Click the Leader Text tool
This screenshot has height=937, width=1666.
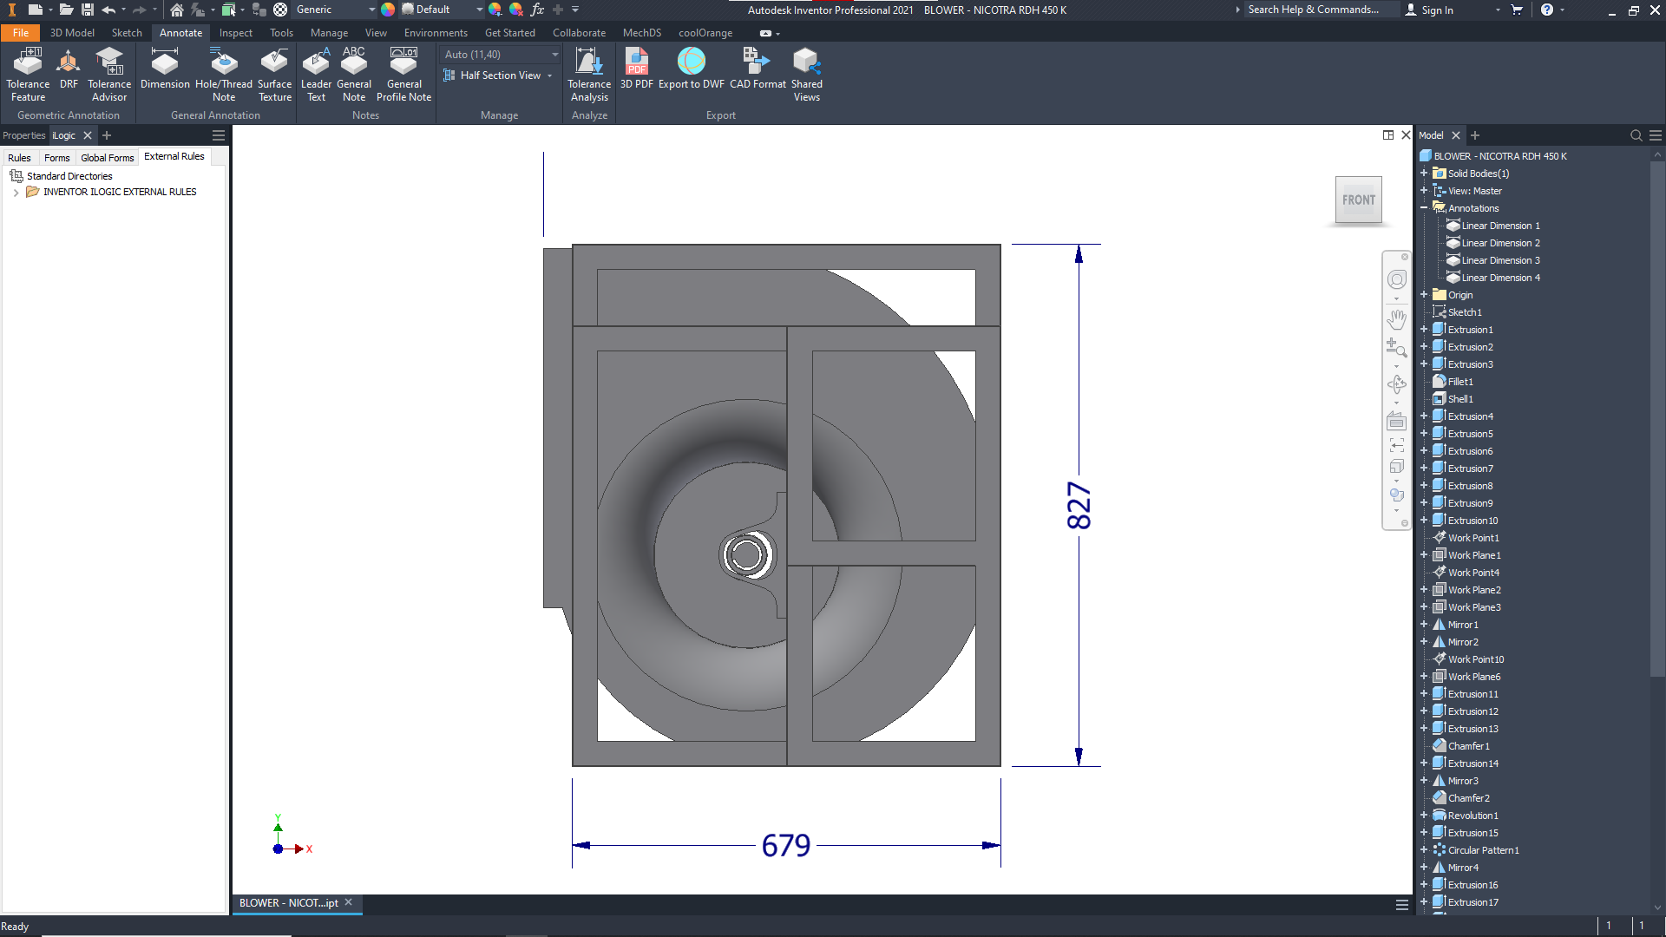pyautogui.click(x=316, y=62)
